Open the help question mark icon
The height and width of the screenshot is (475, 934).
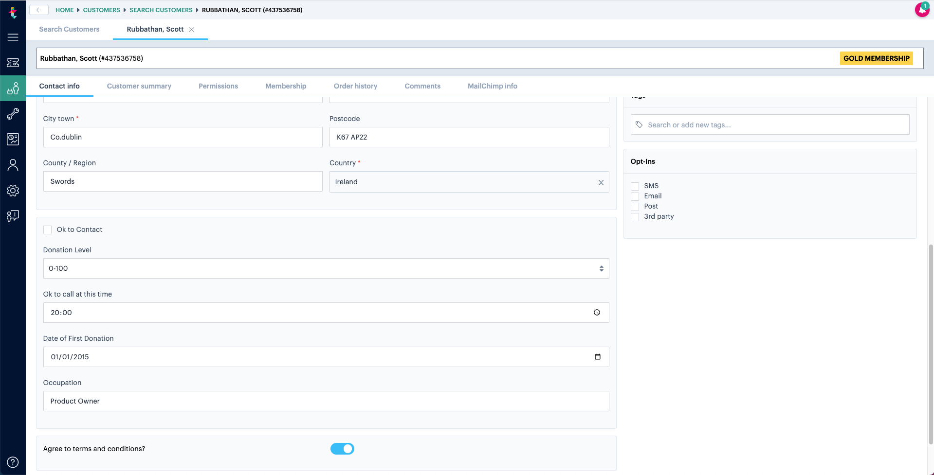(13, 462)
